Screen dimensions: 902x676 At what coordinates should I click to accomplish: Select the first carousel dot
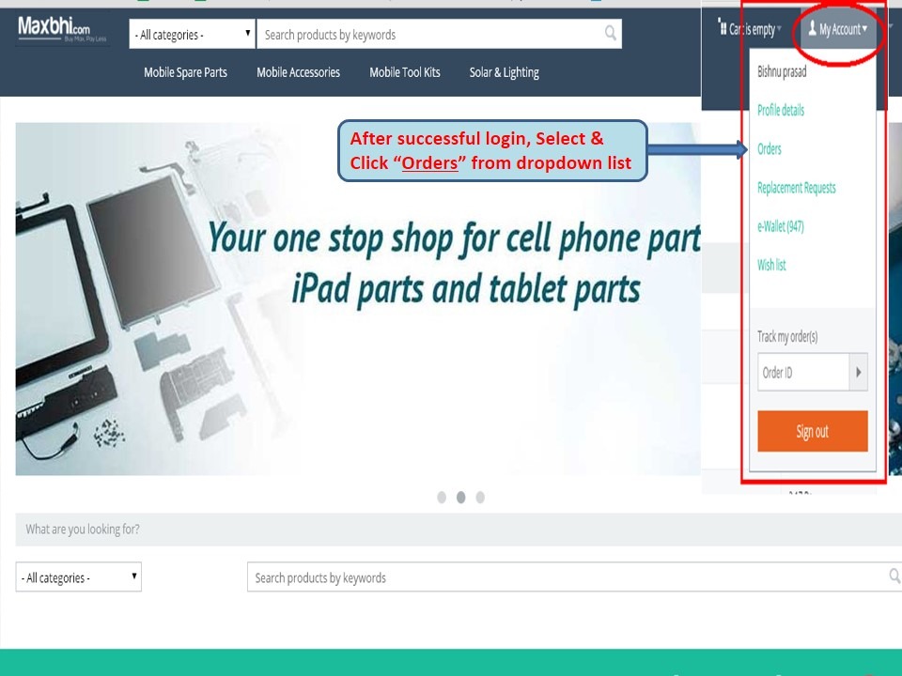click(x=442, y=498)
